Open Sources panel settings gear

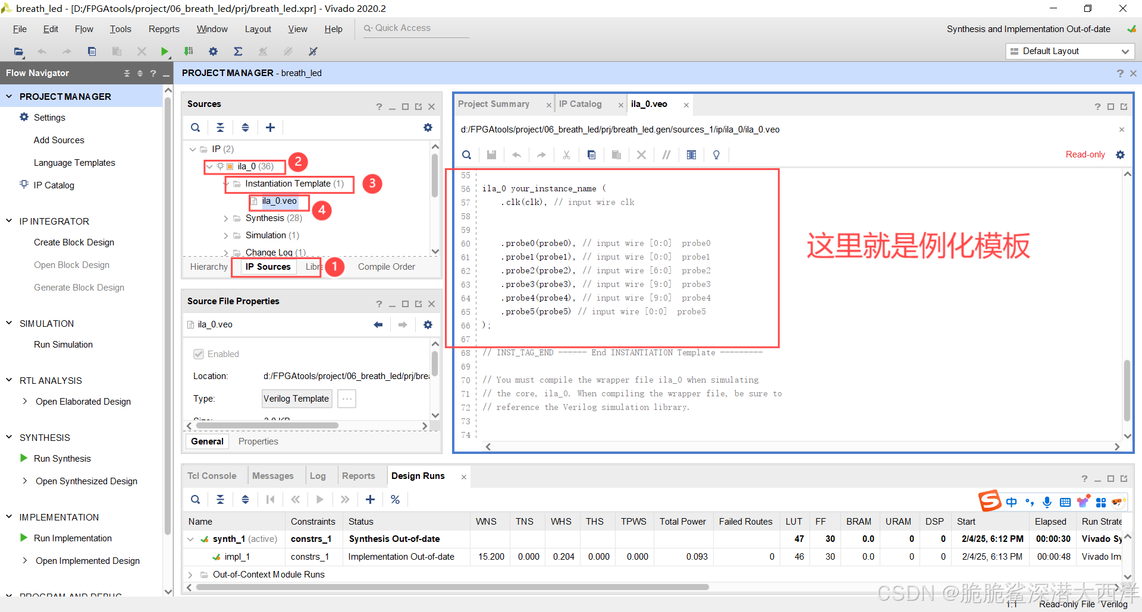pyautogui.click(x=428, y=128)
